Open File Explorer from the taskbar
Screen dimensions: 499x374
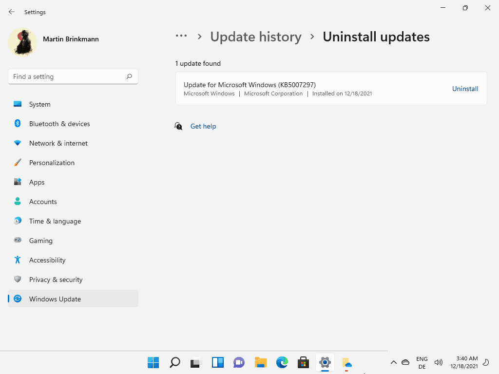pyautogui.click(x=260, y=362)
